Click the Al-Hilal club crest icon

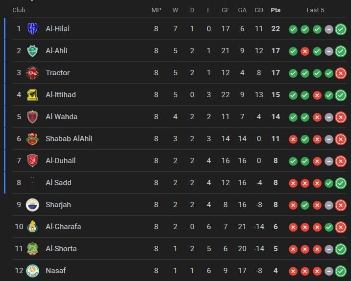pyautogui.click(x=32, y=29)
